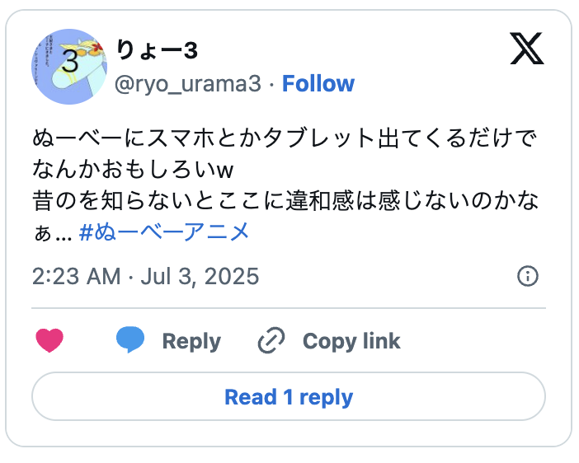Follow the @ryo_urama3 account
579x463 pixels.
pyautogui.click(x=318, y=84)
